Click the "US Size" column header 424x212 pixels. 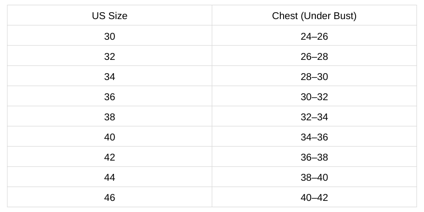[110, 16]
